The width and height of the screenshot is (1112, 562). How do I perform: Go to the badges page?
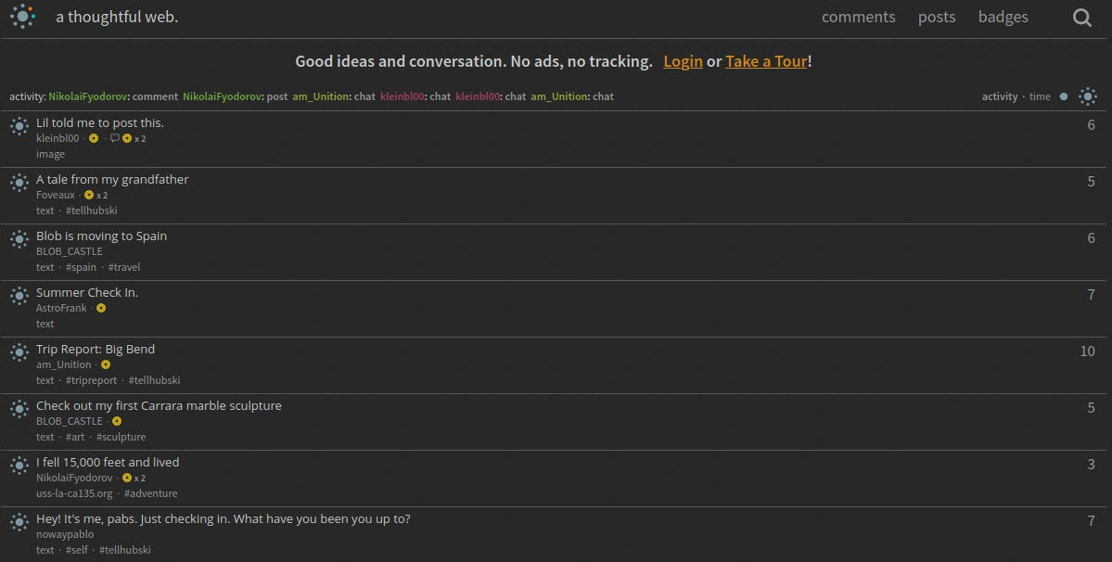coord(1003,17)
